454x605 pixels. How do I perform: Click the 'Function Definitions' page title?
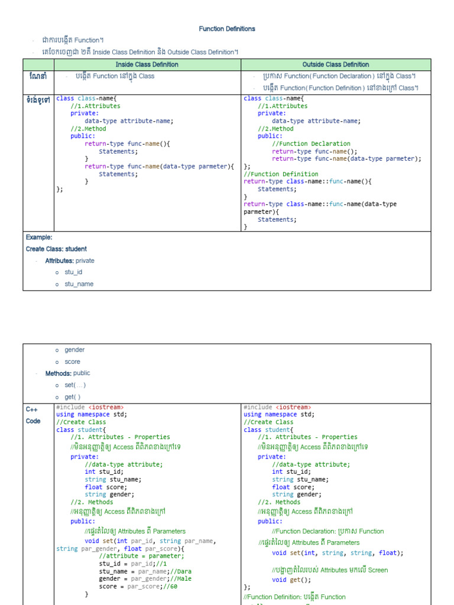pos(226,29)
